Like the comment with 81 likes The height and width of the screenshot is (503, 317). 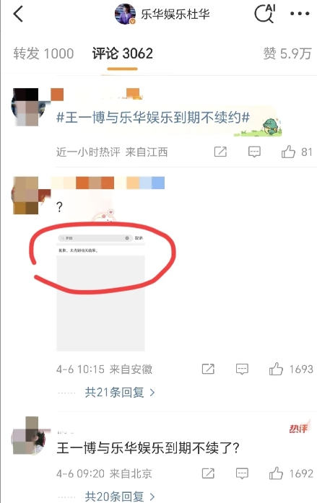pyautogui.click(x=288, y=152)
